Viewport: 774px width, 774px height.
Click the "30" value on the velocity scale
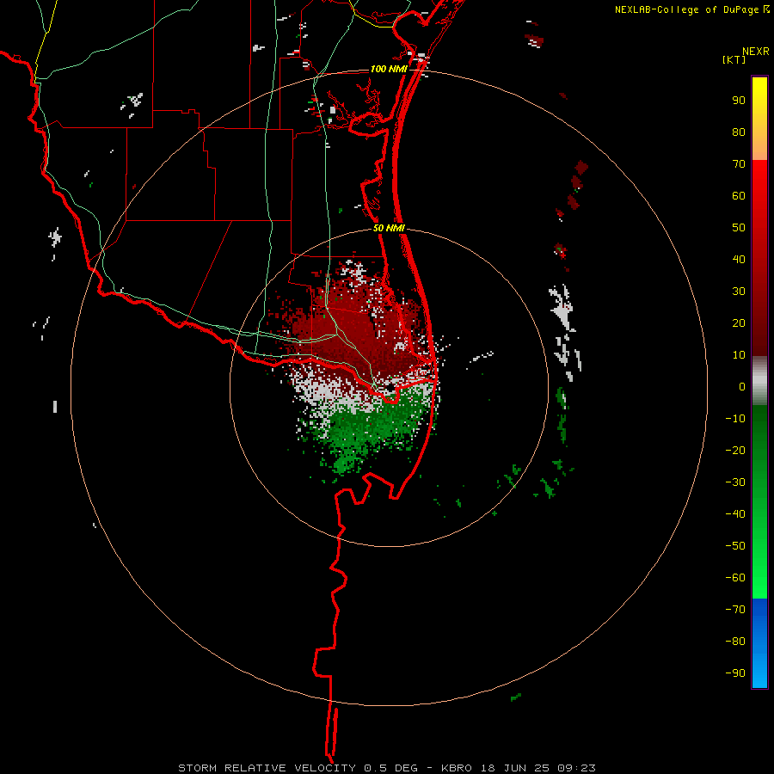(739, 292)
